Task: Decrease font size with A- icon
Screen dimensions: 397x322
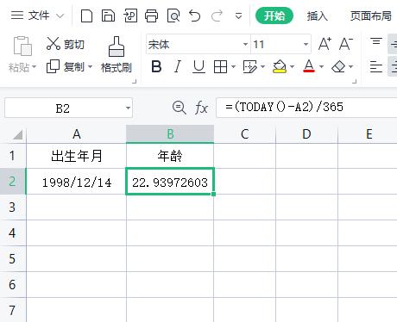Action: 346,44
